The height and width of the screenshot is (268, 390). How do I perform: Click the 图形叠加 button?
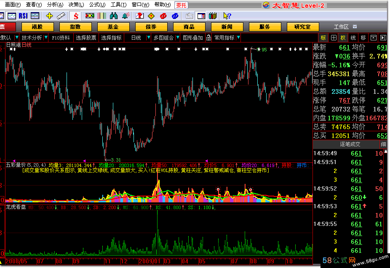[x=193, y=38]
